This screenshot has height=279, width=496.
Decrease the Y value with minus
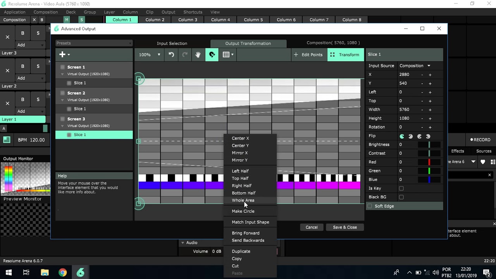pyautogui.click(x=422, y=83)
